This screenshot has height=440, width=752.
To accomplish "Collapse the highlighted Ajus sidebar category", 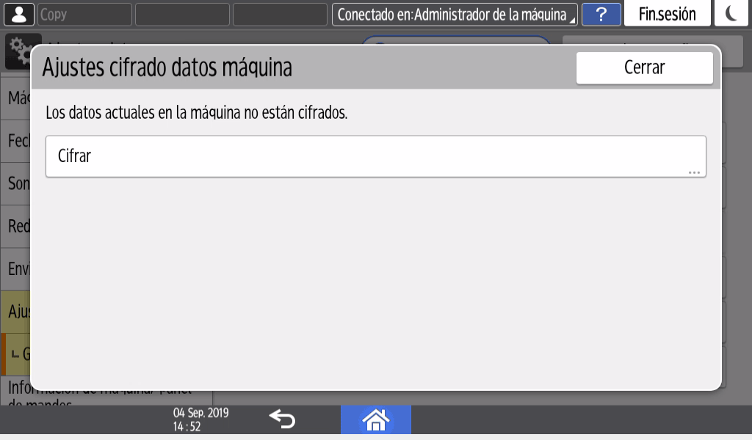I will 18,312.
